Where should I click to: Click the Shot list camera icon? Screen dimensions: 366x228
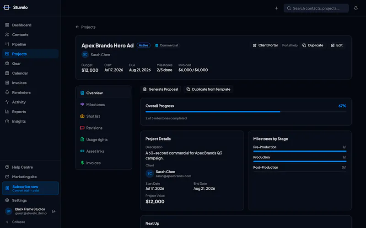82,116
